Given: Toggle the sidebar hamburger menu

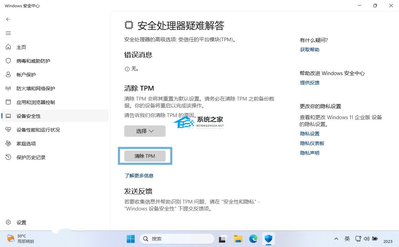Looking at the screenshot, I should click(8, 33).
